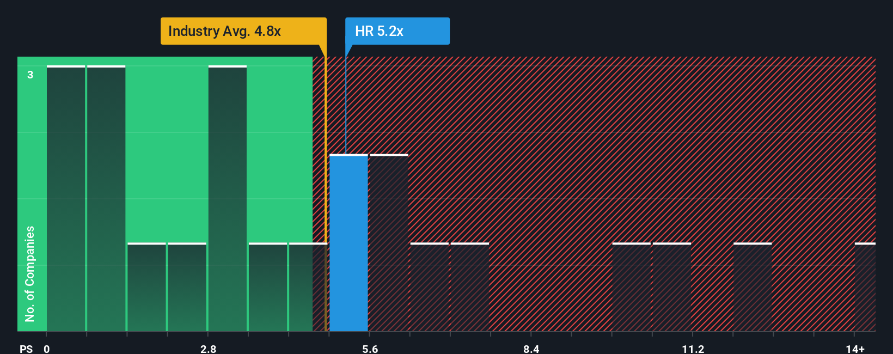Select the short bar just before PS 11.2
Screen dimensions: 893x354
point(672,287)
